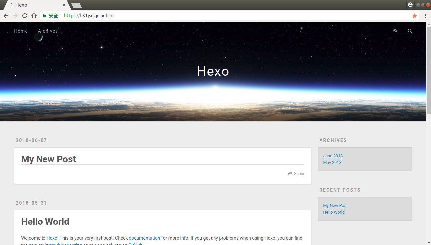Click the browser forward arrow

click(x=15, y=16)
